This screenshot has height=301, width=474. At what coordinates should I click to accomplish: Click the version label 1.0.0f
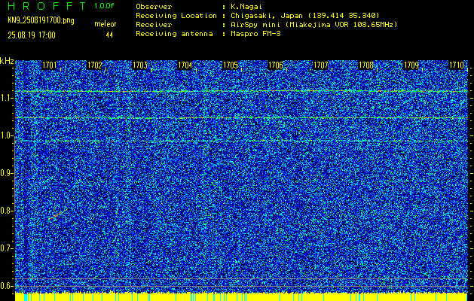click(x=104, y=6)
